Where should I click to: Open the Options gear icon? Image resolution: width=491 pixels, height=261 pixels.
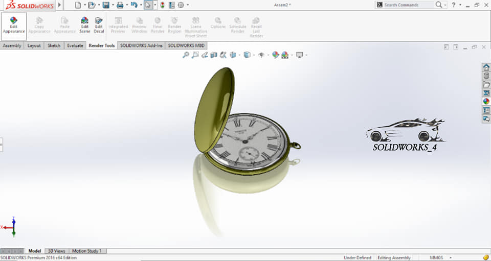[x=181, y=5]
